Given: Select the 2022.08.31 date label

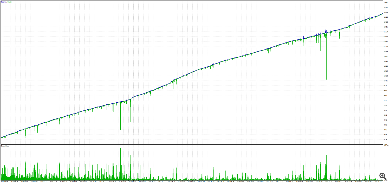Looking at the screenshot, I should pyautogui.click(x=172, y=181).
